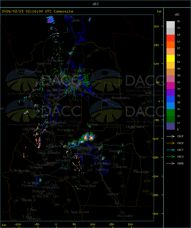The height and width of the screenshot is (228, 191).
Task: Click the Parlamentos map label
Action: tap(45, 165)
